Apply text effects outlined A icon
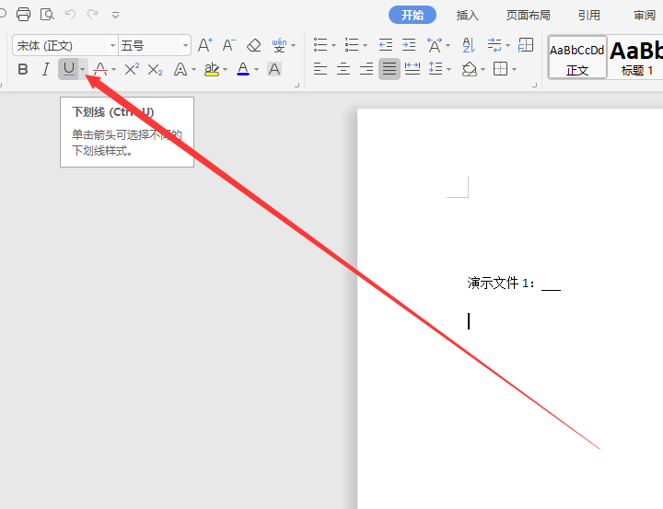The height and width of the screenshot is (509, 663). [x=180, y=69]
